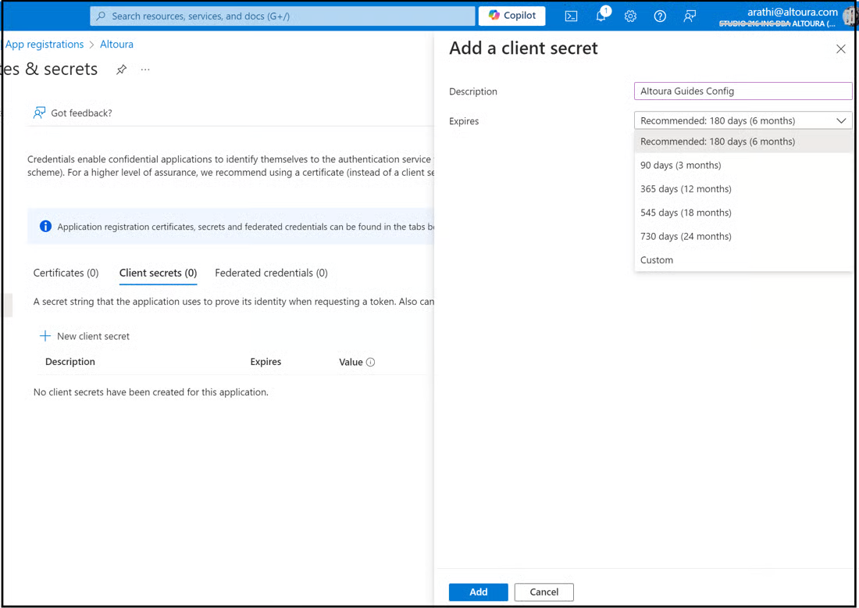Open the Federated credentials (0) tab

pos(271,273)
